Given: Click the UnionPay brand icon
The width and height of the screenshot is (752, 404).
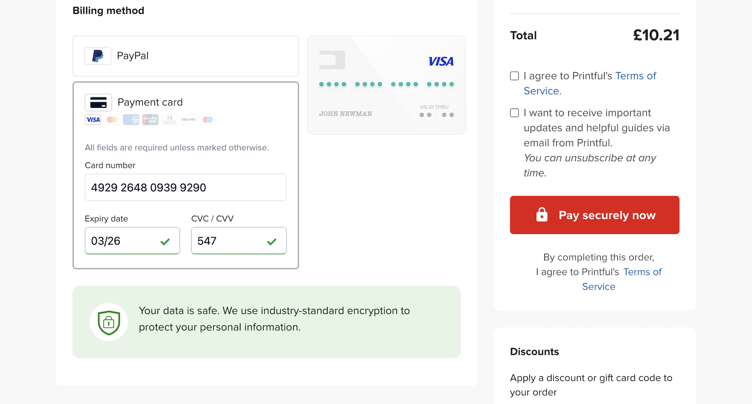Looking at the screenshot, I should coord(150,120).
